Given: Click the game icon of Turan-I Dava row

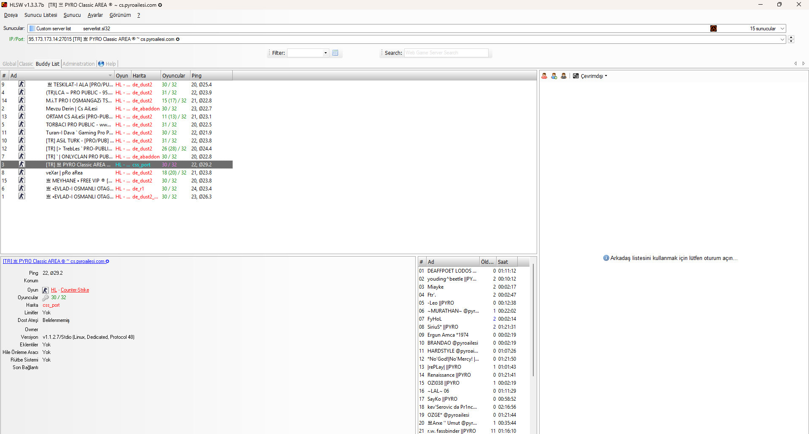Looking at the screenshot, I should coord(22,132).
